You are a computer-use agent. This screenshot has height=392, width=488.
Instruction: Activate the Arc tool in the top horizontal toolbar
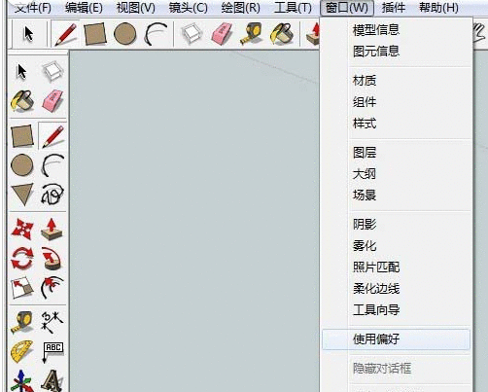156,34
